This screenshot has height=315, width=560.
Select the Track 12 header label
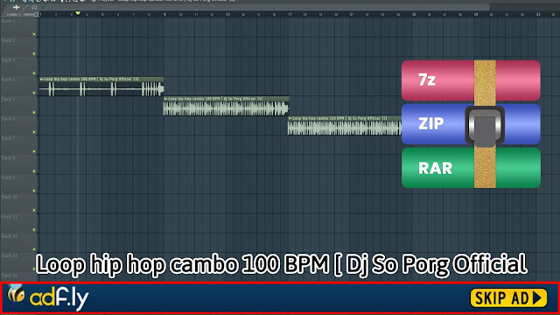click(10, 236)
